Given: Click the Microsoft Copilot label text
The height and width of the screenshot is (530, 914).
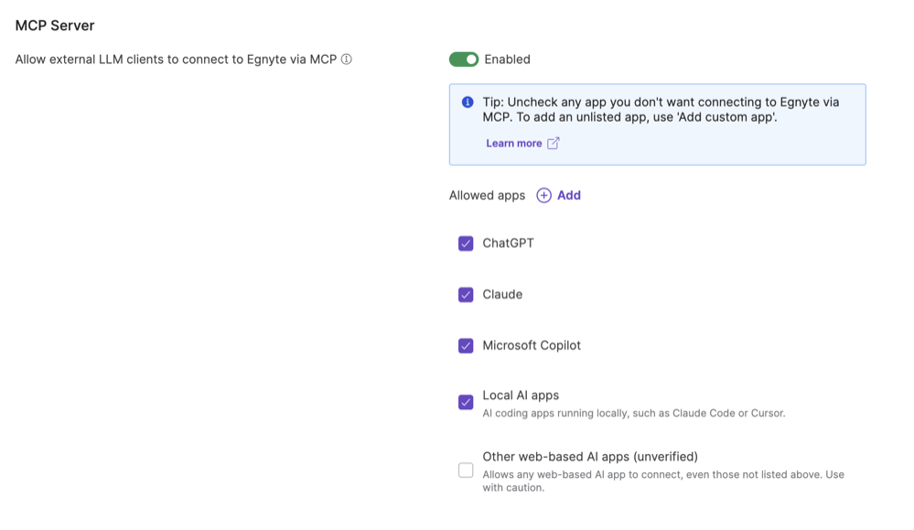Looking at the screenshot, I should pos(532,346).
